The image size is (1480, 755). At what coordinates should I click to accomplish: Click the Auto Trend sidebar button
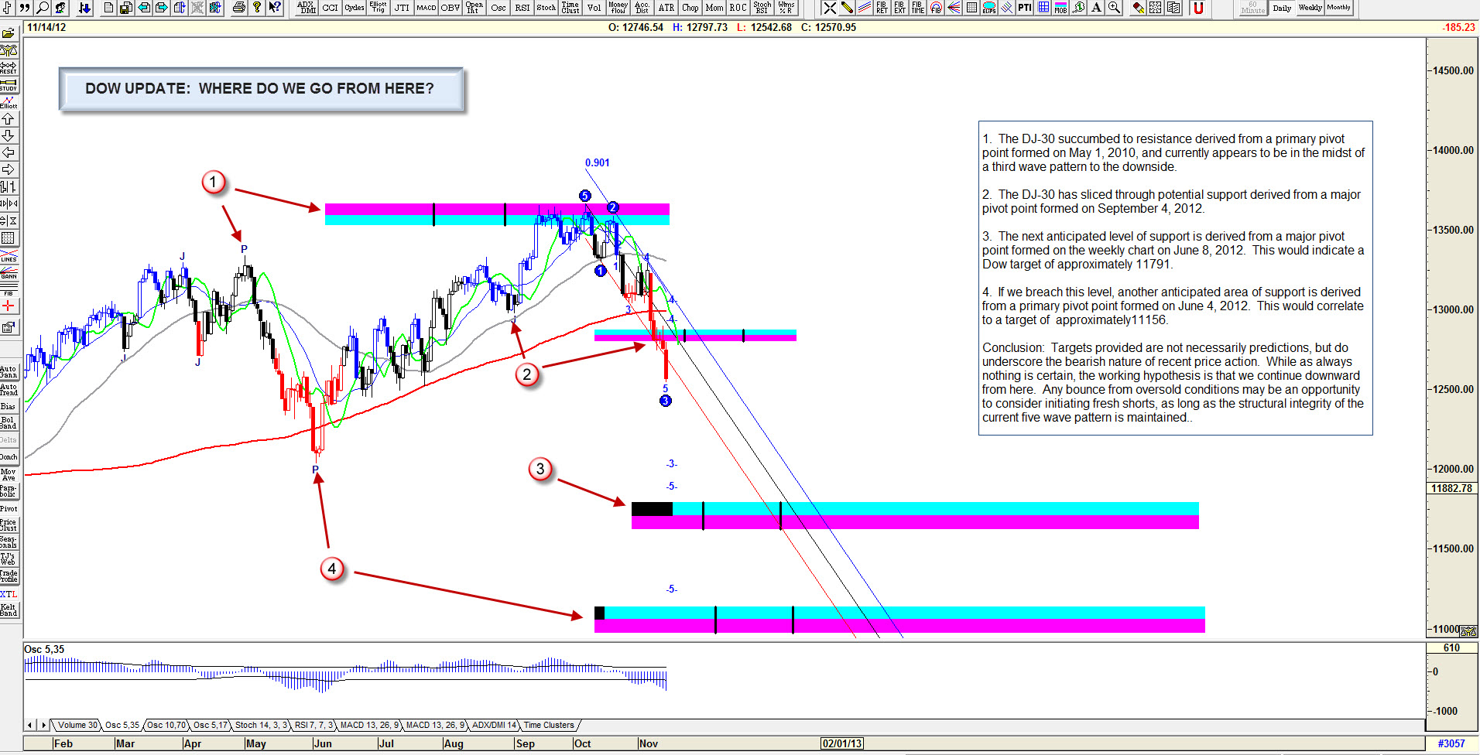coord(9,389)
